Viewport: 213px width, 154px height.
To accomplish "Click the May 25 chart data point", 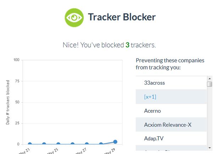I will 58,144.
